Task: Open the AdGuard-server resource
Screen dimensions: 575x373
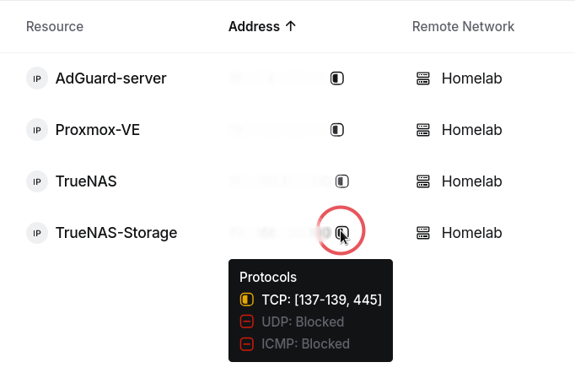Action: [x=110, y=78]
